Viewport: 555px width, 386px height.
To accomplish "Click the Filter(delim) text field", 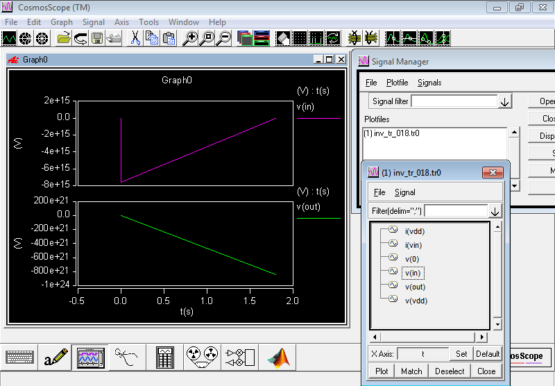I will (456, 211).
